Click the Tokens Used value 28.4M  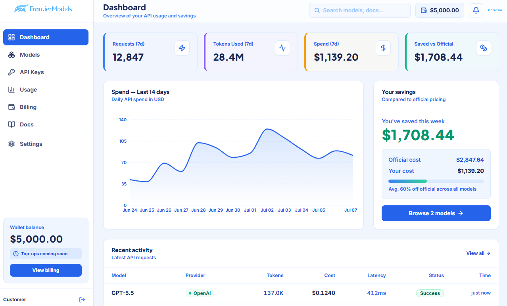click(229, 57)
